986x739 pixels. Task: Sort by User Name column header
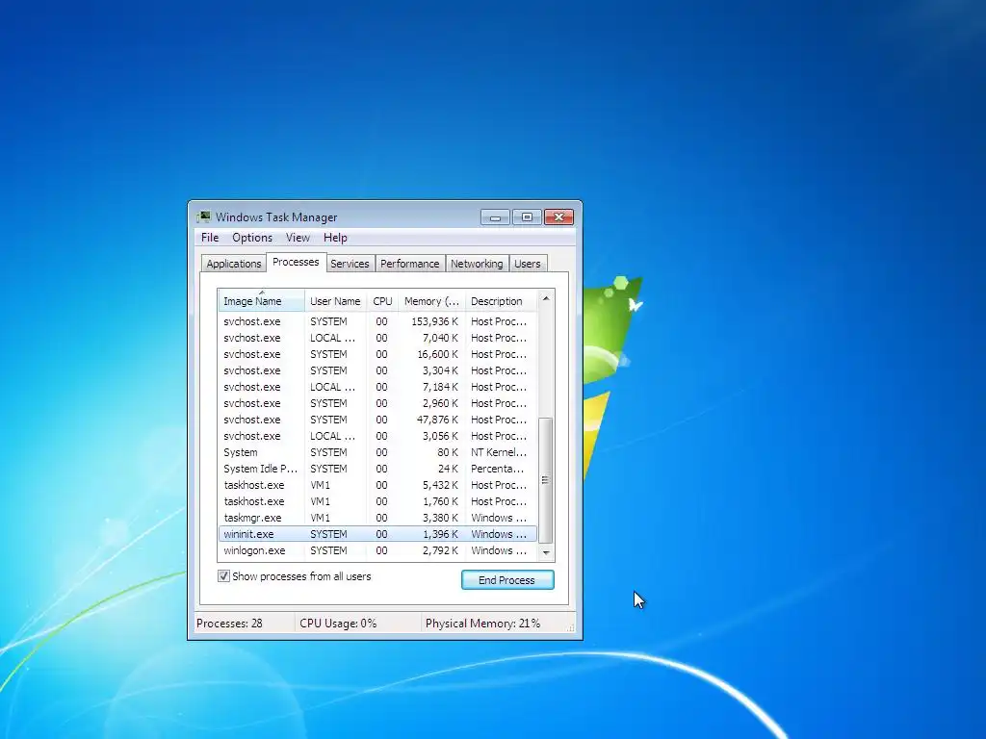click(x=335, y=301)
